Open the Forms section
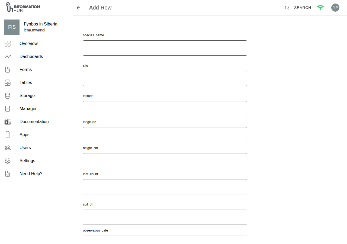Viewport: 347px width, 244px height. point(25,70)
